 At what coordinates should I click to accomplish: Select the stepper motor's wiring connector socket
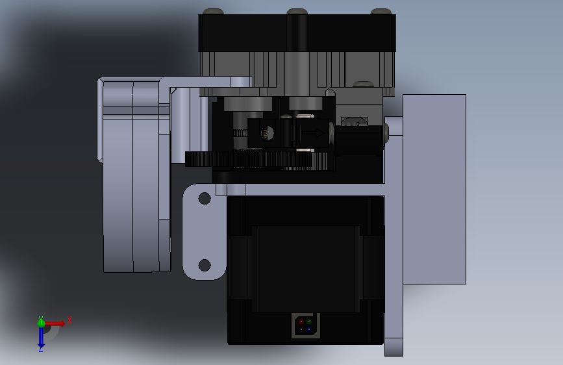pos(306,325)
